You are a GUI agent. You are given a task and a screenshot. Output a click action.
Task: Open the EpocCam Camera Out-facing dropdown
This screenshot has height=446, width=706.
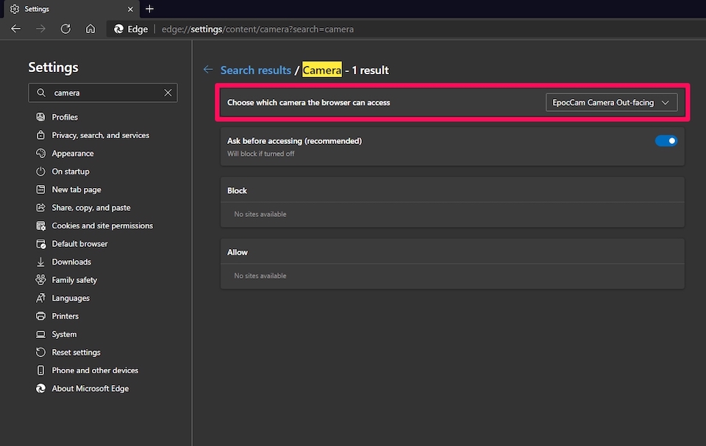click(x=611, y=103)
